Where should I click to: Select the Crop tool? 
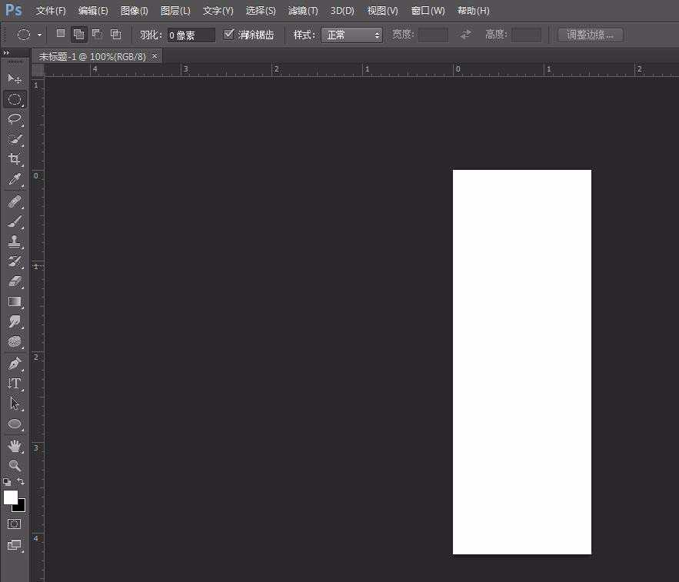(x=15, y=159)
